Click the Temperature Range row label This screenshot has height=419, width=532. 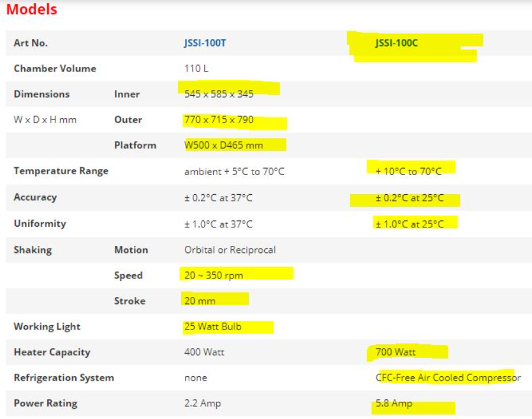(61, 171)
